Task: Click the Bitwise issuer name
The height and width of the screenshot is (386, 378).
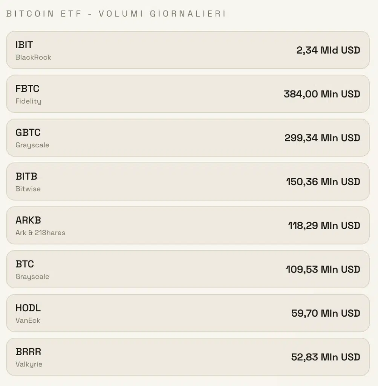Action: (x=28, y=189)
